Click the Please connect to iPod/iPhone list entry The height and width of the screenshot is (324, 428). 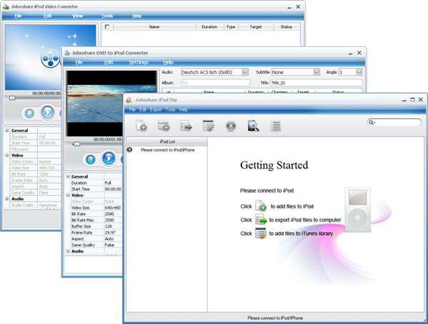tap(168, 150)
